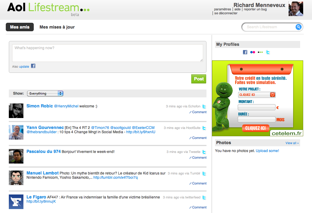Screen dimensions: 312x213
Task: Click the Twitter icon on Manuel Lambot's post
Action: coord(204,174)
